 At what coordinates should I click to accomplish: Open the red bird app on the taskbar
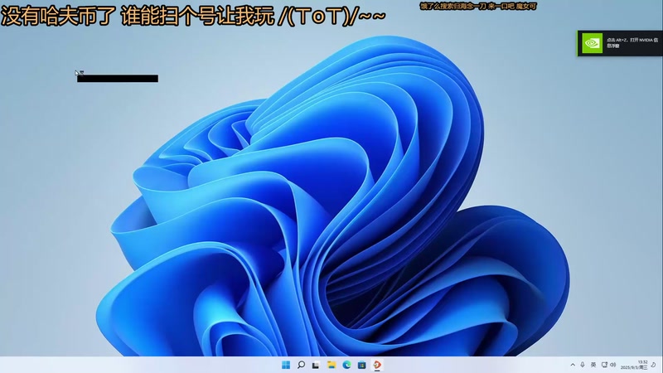(x=377, y=365)
